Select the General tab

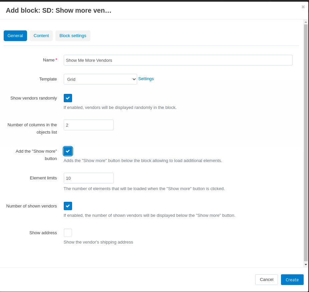pos(15,36)
